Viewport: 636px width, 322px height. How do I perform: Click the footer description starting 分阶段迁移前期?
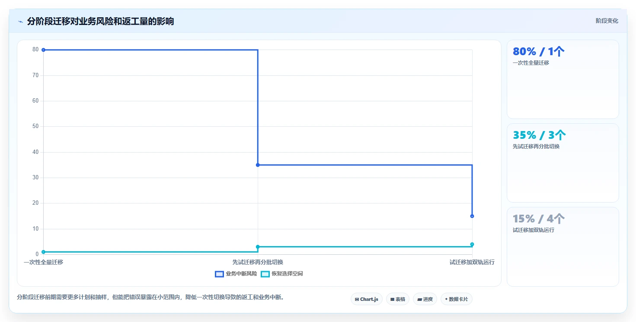pyautogui.click(x=150, y=297)
